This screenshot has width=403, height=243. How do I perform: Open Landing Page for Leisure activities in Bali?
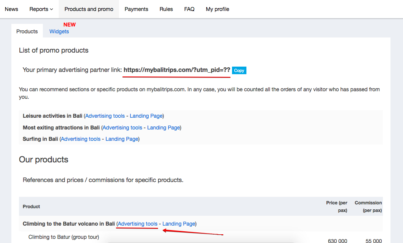tap(146, 116)
